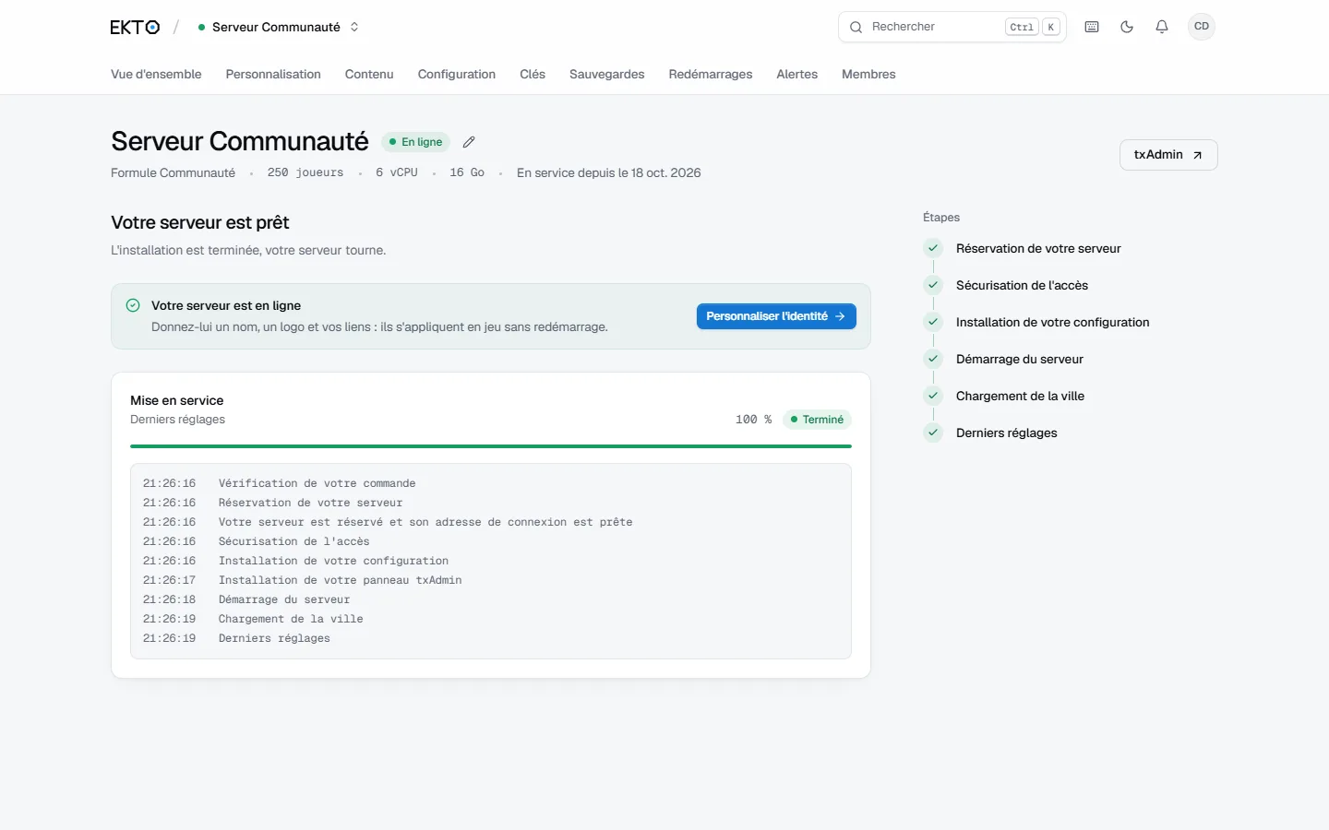Click the EKTO logo
The height and width of the screenshot is (830, 1329).
pos(135,27)
